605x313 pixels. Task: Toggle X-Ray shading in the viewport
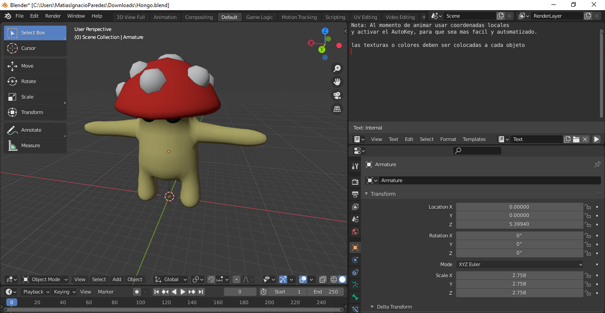pos(322,279)
